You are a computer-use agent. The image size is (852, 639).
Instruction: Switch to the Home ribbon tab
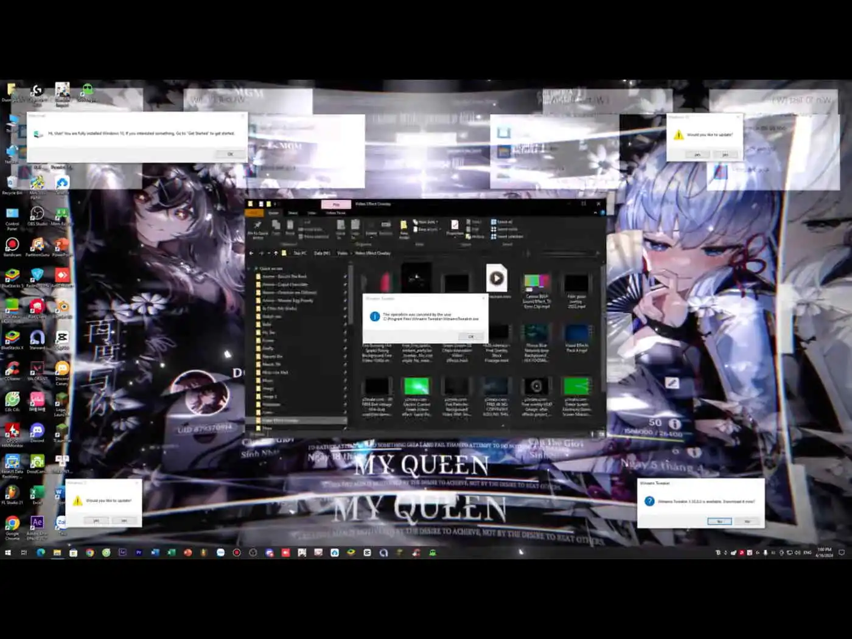pos(273,213)
